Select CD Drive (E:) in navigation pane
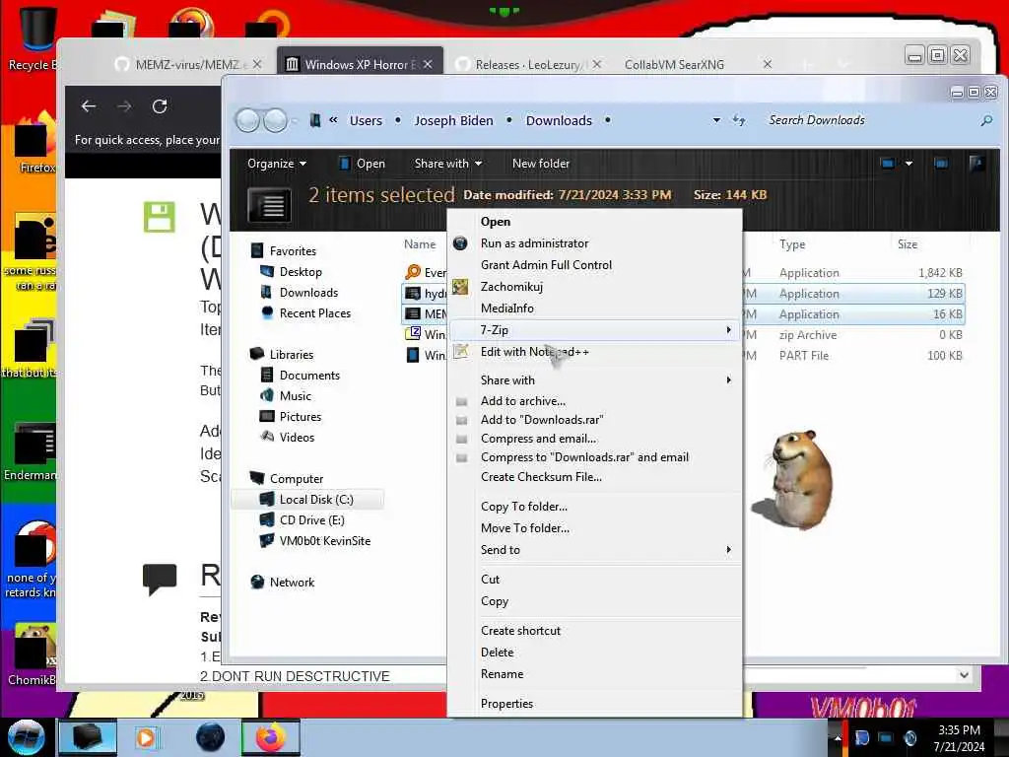The height and width of the screenshot is (757, 1009). [312, 520]
